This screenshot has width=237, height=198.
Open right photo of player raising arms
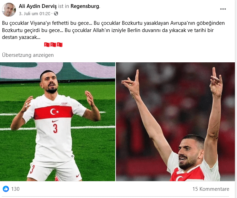click(175, 122)
